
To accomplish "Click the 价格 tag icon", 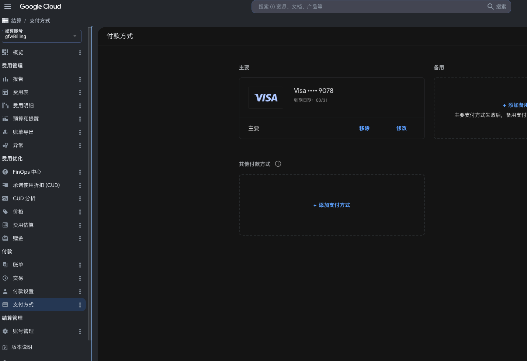I will click(x=5, y=212).
